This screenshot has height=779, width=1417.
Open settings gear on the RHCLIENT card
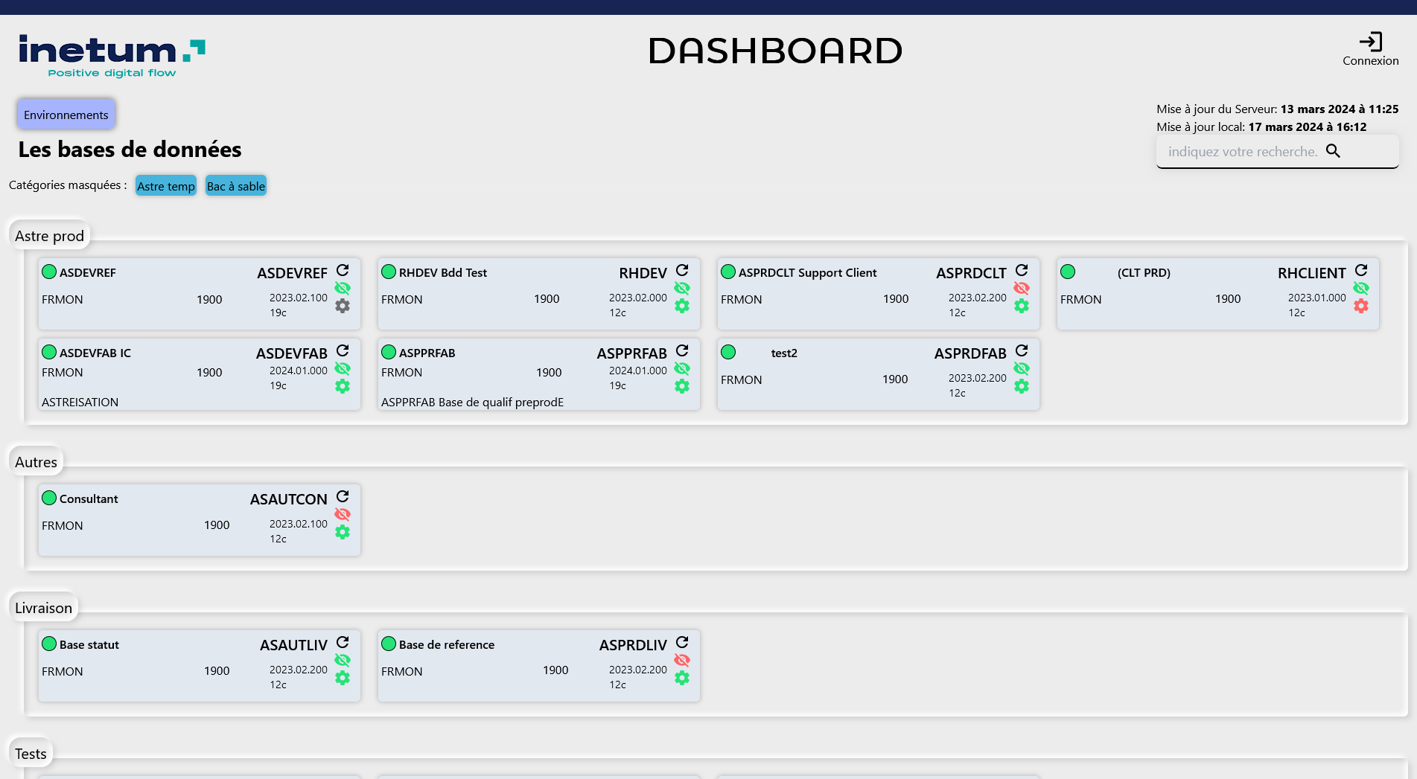pyautogui.click(x=1361, y=306)
